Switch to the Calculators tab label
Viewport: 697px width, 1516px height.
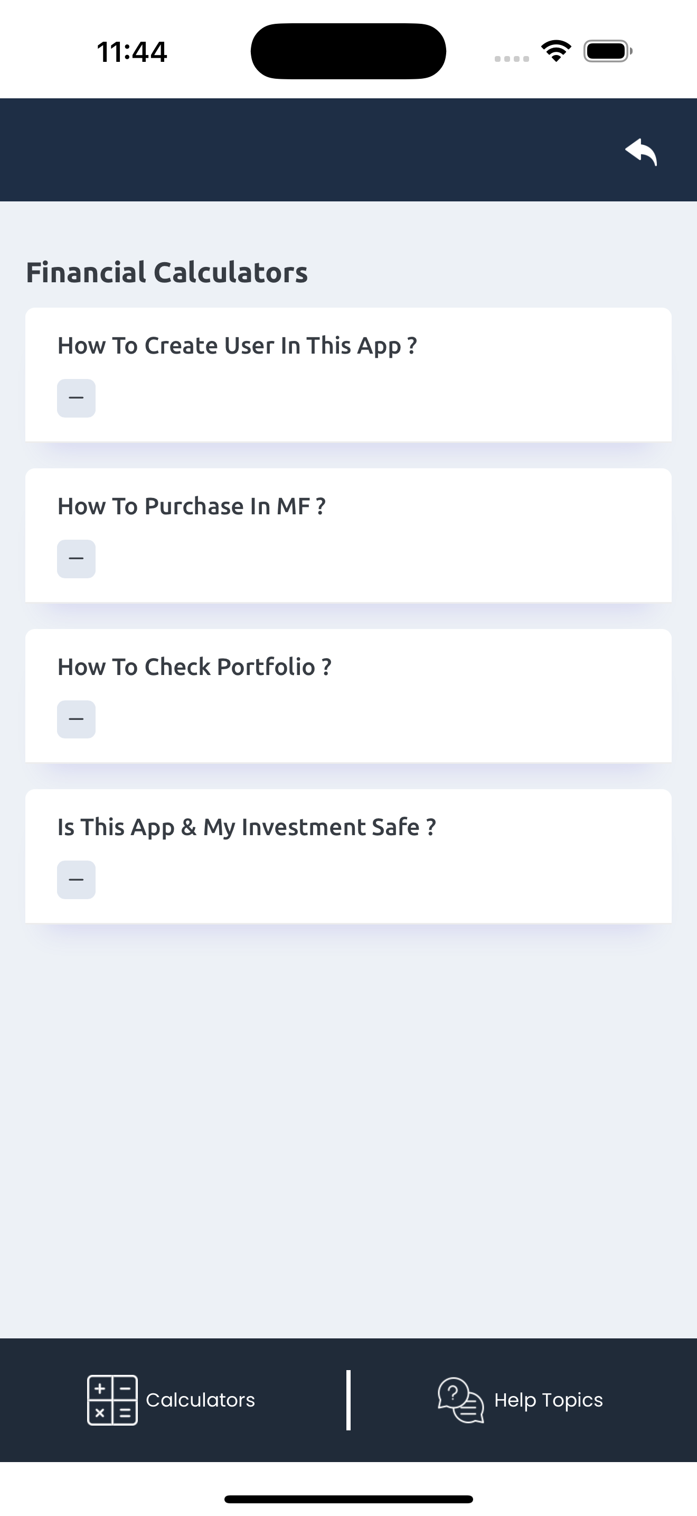201,1400
